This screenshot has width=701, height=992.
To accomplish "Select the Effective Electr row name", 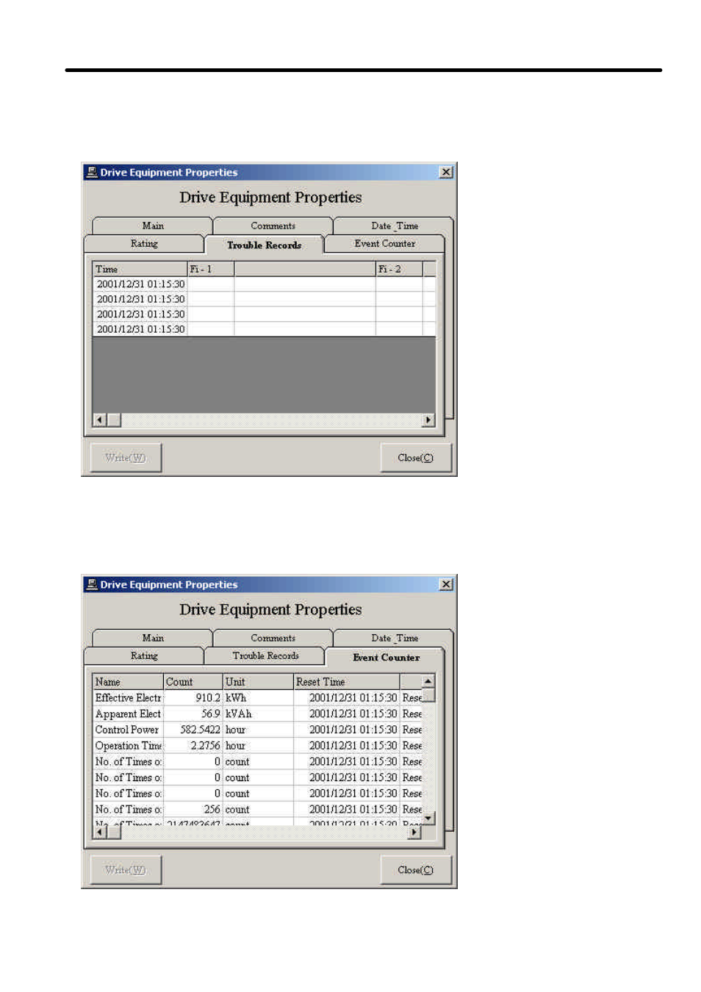I will [128, 698].
